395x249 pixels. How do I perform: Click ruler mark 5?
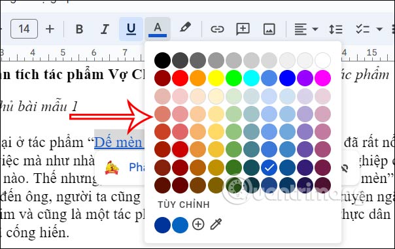coord(63,52)
